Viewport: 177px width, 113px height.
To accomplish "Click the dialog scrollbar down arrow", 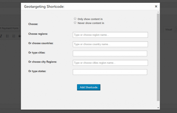I will pos(158,108).
